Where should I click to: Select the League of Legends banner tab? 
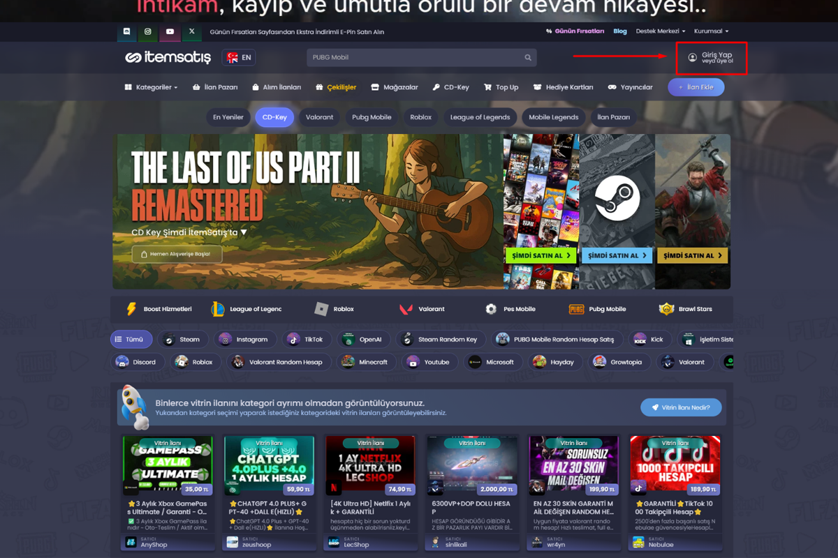pyautogui.click(x=480, y=117)
